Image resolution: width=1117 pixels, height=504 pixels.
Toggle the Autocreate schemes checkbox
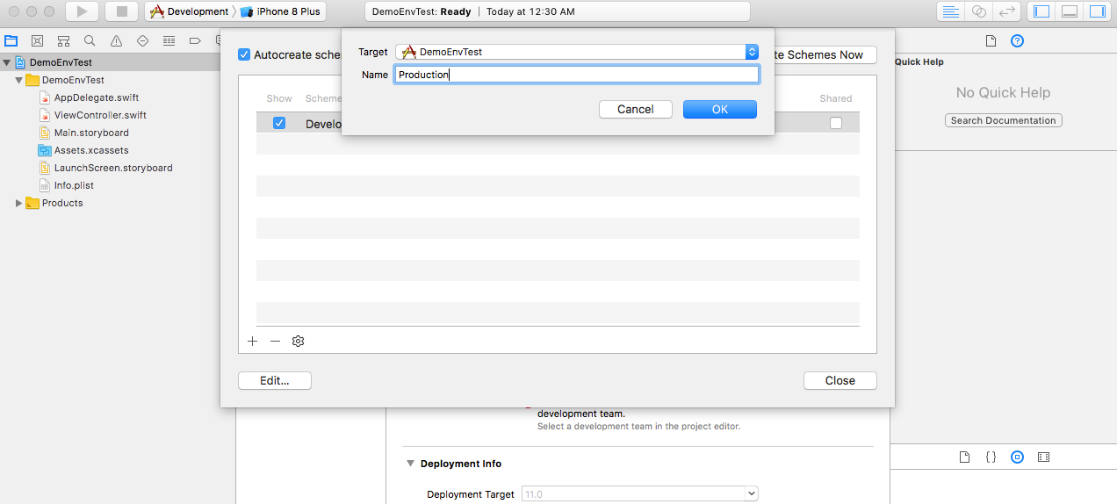(244, 54)
